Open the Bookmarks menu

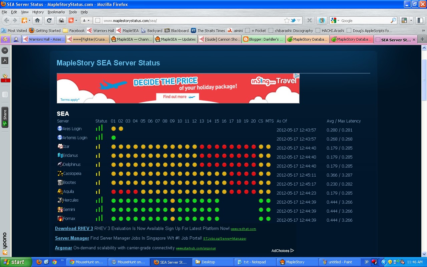pyautogui.click(x=56, y=12)
